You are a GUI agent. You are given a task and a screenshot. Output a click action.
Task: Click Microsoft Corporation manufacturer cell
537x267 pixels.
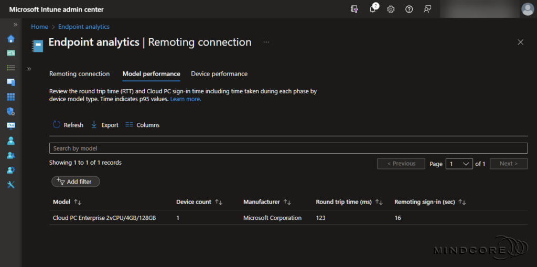(x=272, y=218)
